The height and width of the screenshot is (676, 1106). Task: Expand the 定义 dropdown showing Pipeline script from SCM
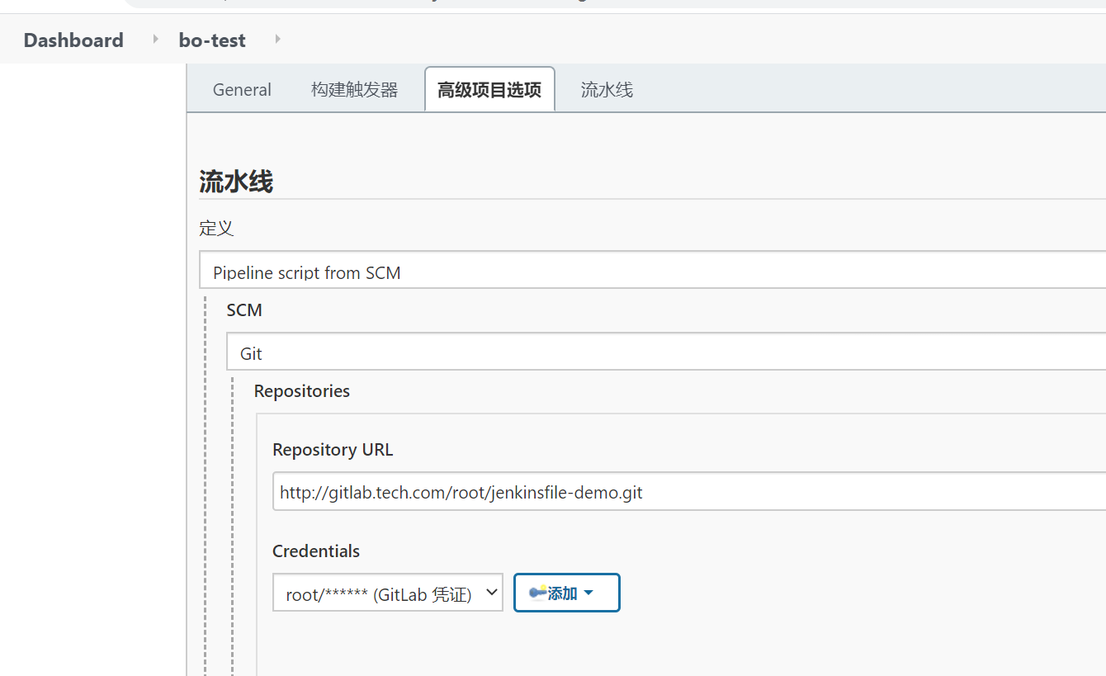point(578,272)
